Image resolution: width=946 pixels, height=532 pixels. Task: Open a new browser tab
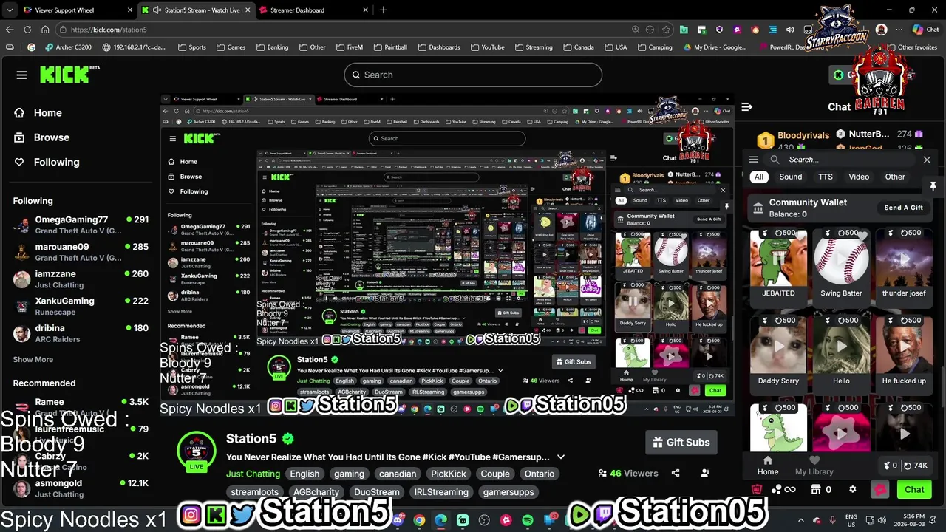pyautogui.click(x=383, y=10)
